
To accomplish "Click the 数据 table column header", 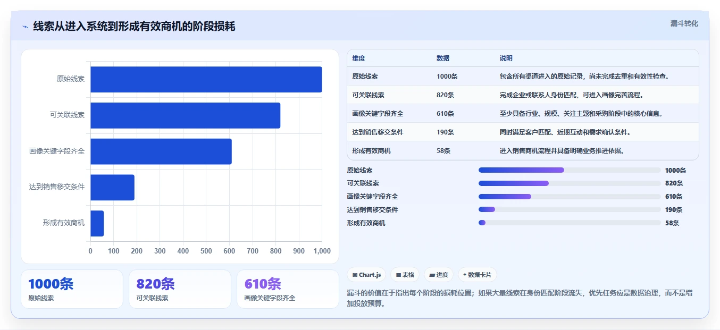I will 443,58.
